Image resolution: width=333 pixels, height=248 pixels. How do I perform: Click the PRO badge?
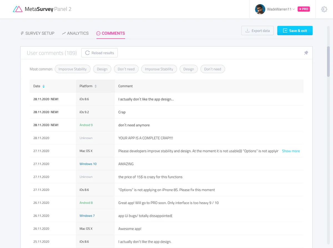pyautogui.click(x=304, y=9)
